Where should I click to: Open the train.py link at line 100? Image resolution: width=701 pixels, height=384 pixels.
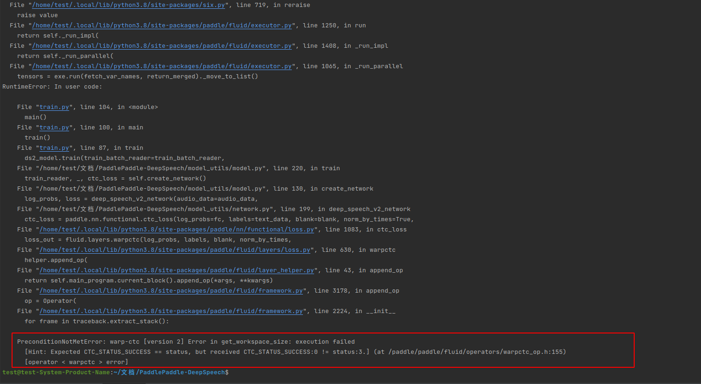(54, 127)
